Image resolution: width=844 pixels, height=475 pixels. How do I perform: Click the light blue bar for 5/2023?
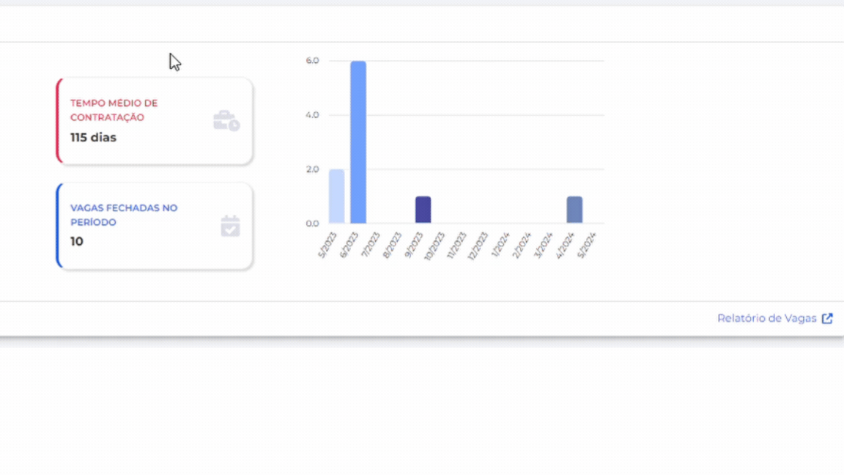336,196
